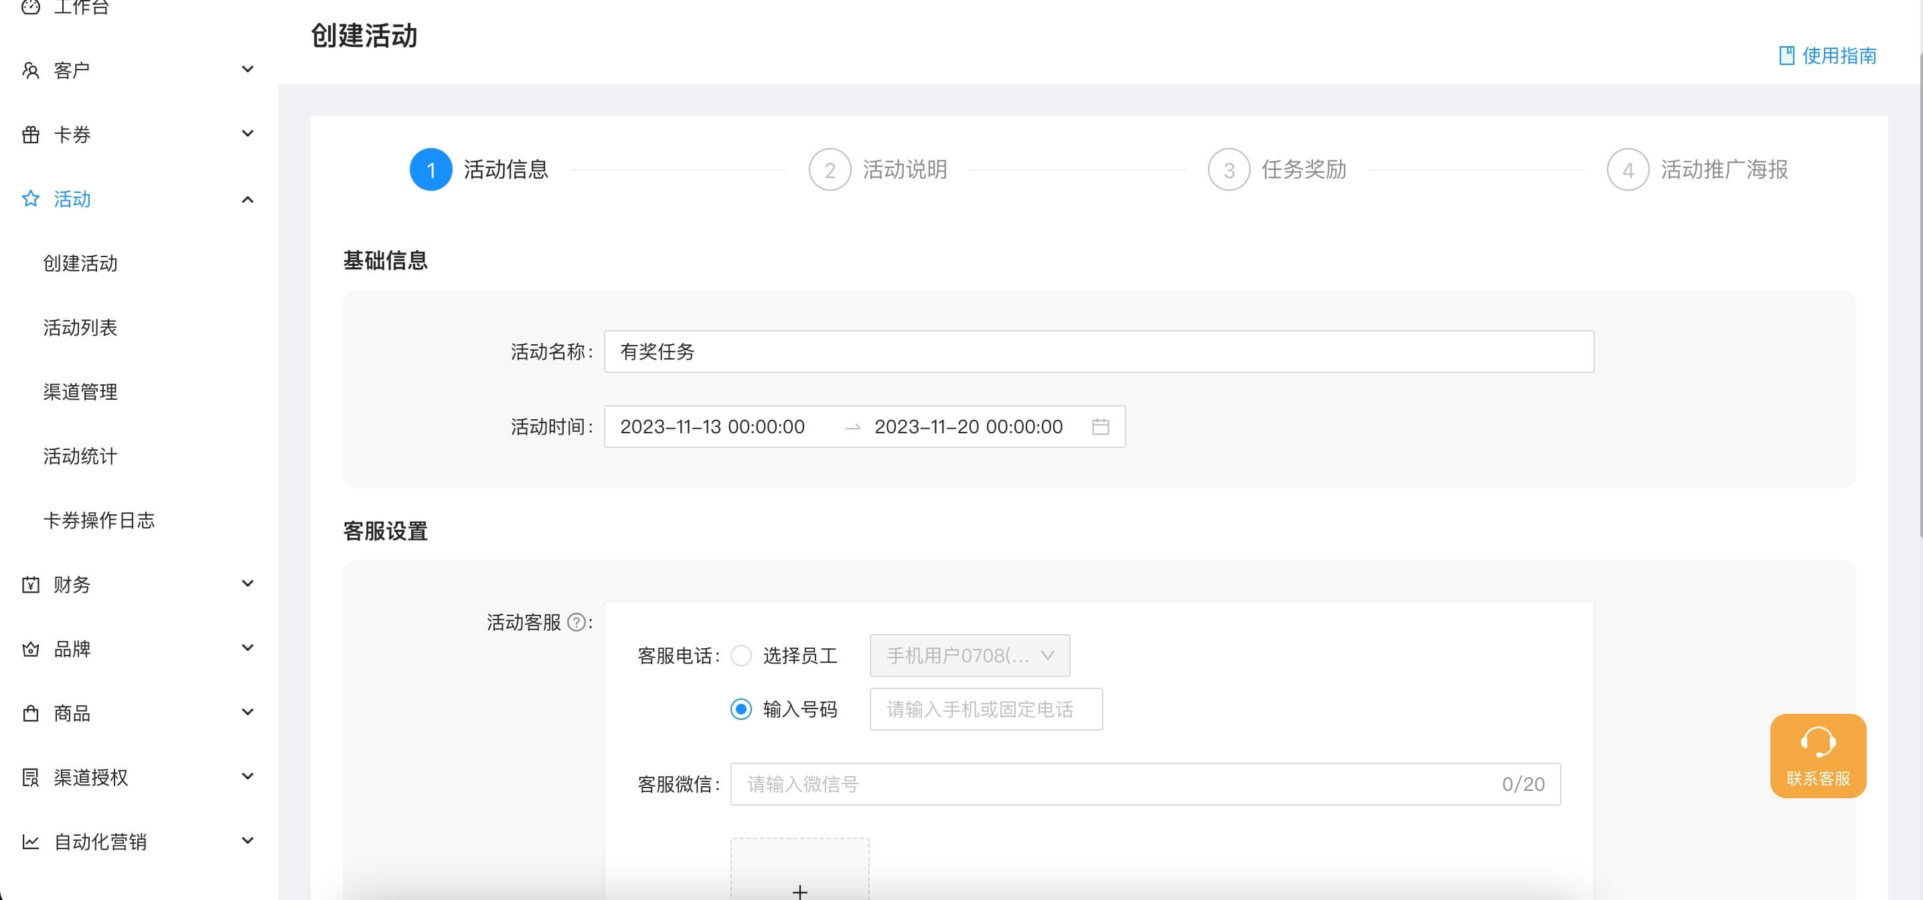Click the 财务 finance icon in sidebar
Image resolution: width=1923 pixels, height=900 pixels.
[31, 584]
